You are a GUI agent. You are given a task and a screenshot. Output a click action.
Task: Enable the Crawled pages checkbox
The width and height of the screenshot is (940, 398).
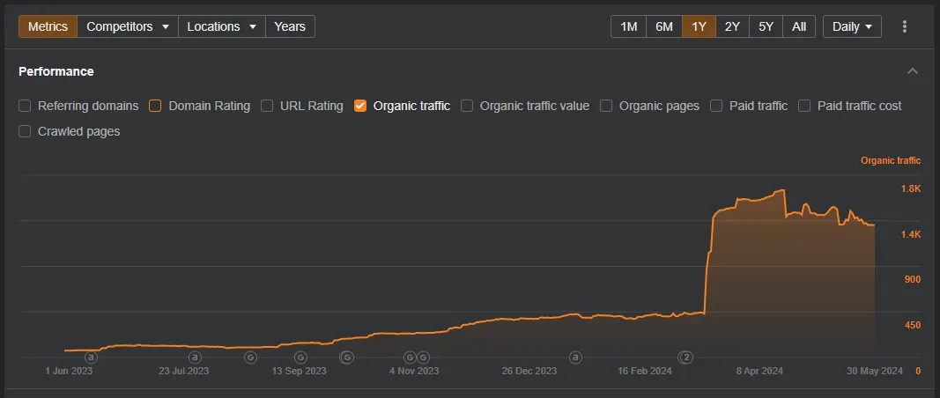tap(25, 131)
